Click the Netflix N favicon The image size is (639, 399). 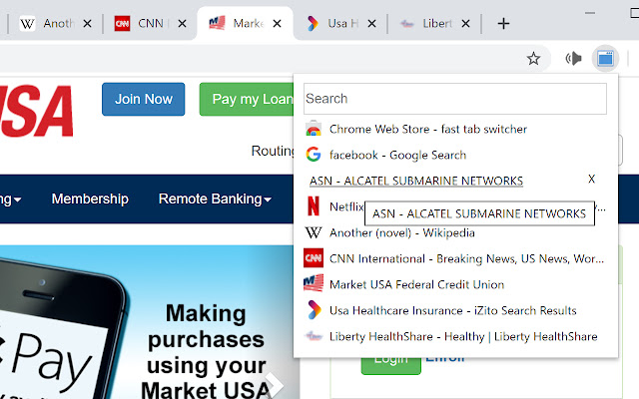[314, 206]
